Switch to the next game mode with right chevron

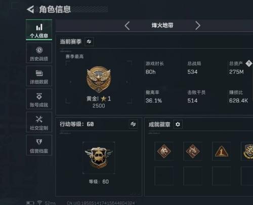click(198, 26)
